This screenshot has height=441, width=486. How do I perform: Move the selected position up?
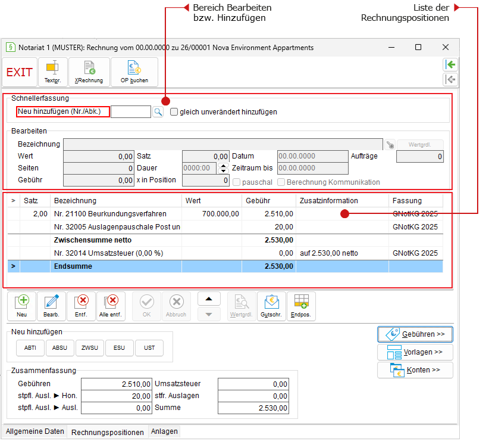tap(209, 299)
